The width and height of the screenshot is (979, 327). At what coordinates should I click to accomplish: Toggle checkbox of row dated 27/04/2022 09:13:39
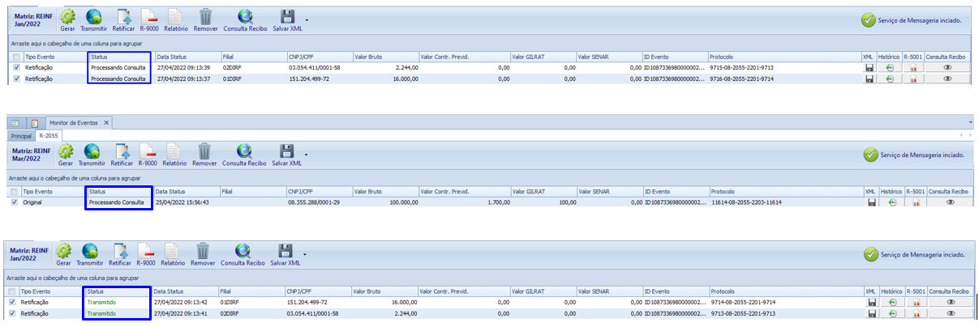coord(17,68)
